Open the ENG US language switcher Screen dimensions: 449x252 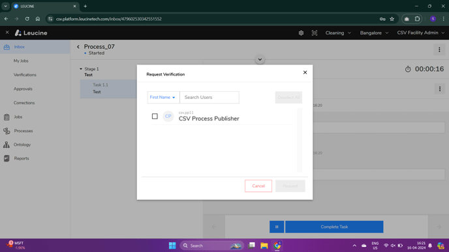pyautogui.click(x=375, y=245)
